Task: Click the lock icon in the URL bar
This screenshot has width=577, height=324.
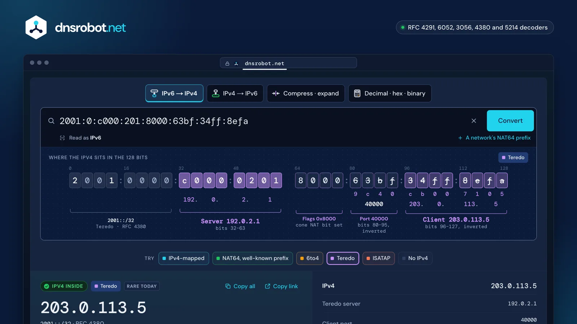Action: [227, 63]
